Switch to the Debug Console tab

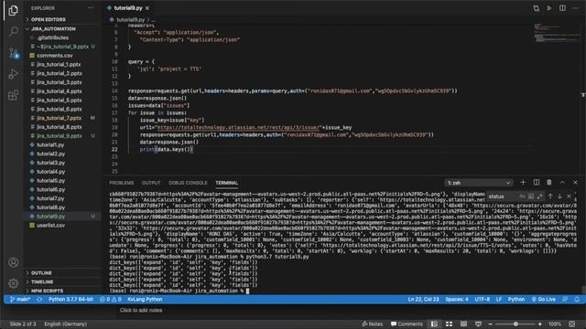188,183
